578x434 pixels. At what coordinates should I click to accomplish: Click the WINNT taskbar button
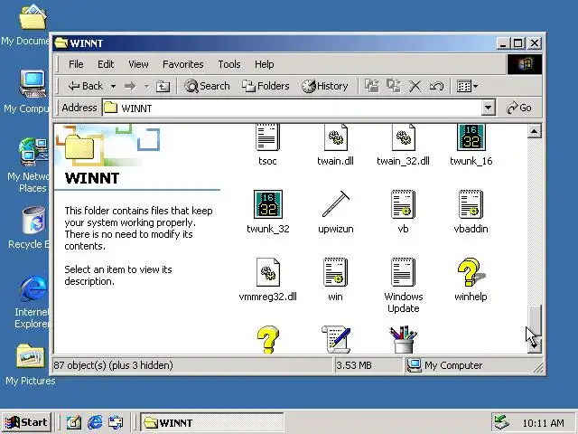(212, 422)
